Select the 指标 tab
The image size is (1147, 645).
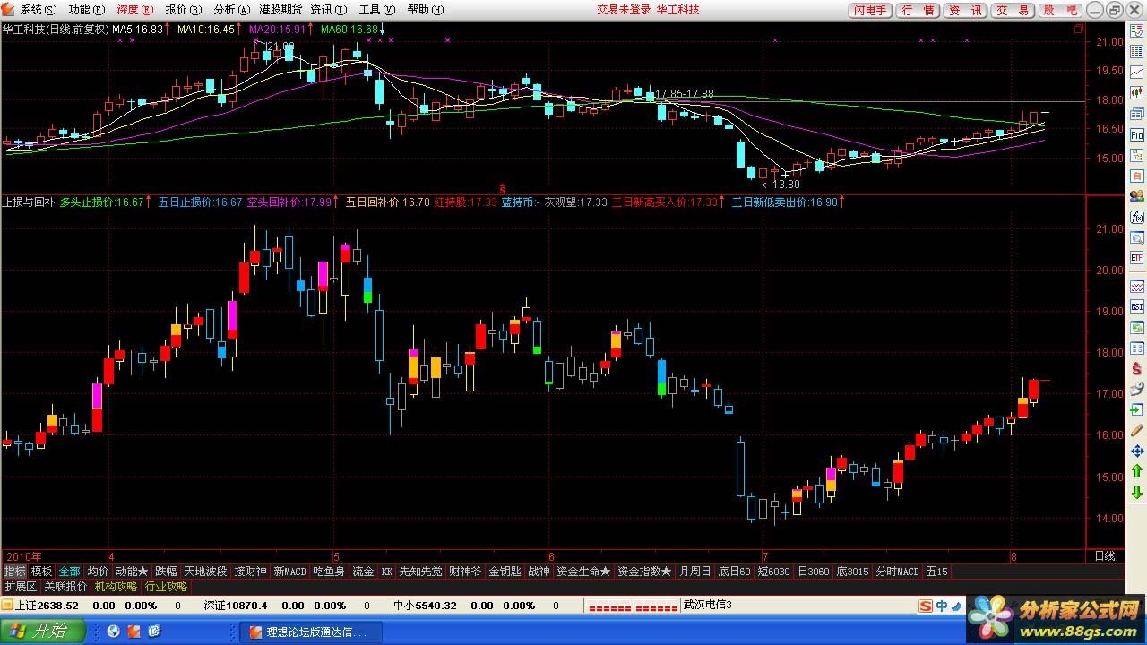tap(14, 571)
